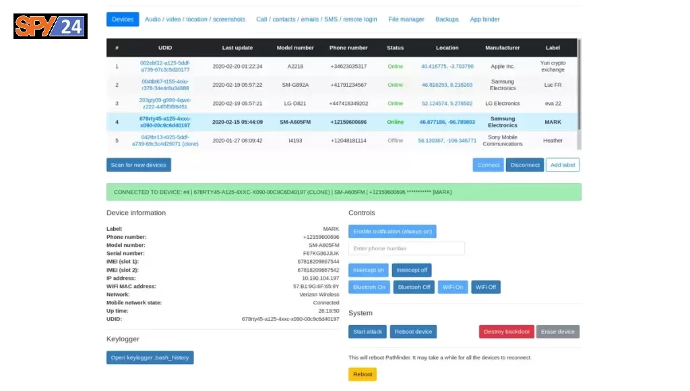Click the Label column header
The image size is (690, 391).
[553, 48]
